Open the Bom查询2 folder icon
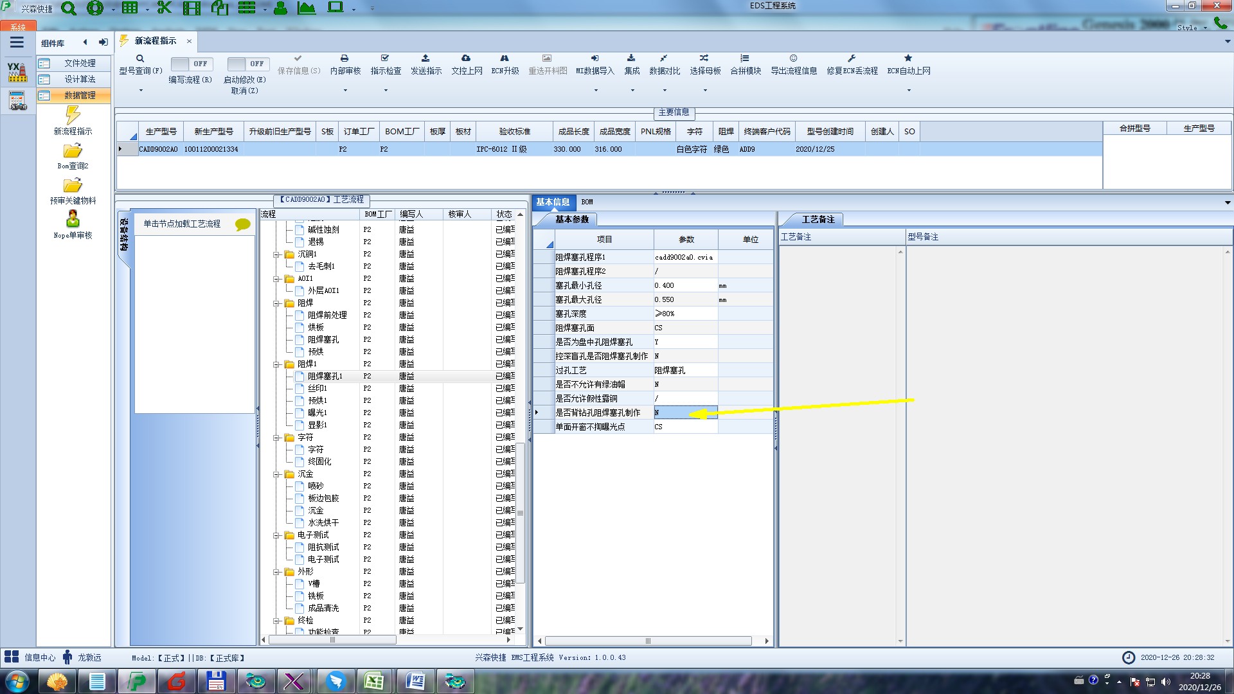Screen dimensions: 1234x694 click(73, 151)
